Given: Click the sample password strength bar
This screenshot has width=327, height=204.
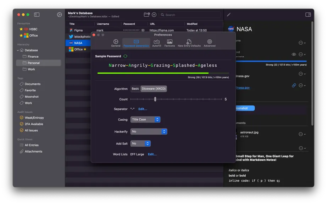Looking at the screenshot, I should pyautogui.click(x=163, y=73).
